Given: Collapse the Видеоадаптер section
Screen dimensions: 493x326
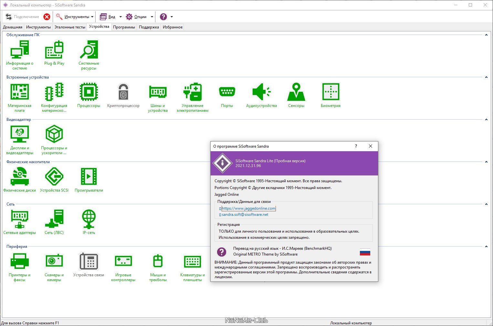Looking at the screenshot, I should 486,120.
